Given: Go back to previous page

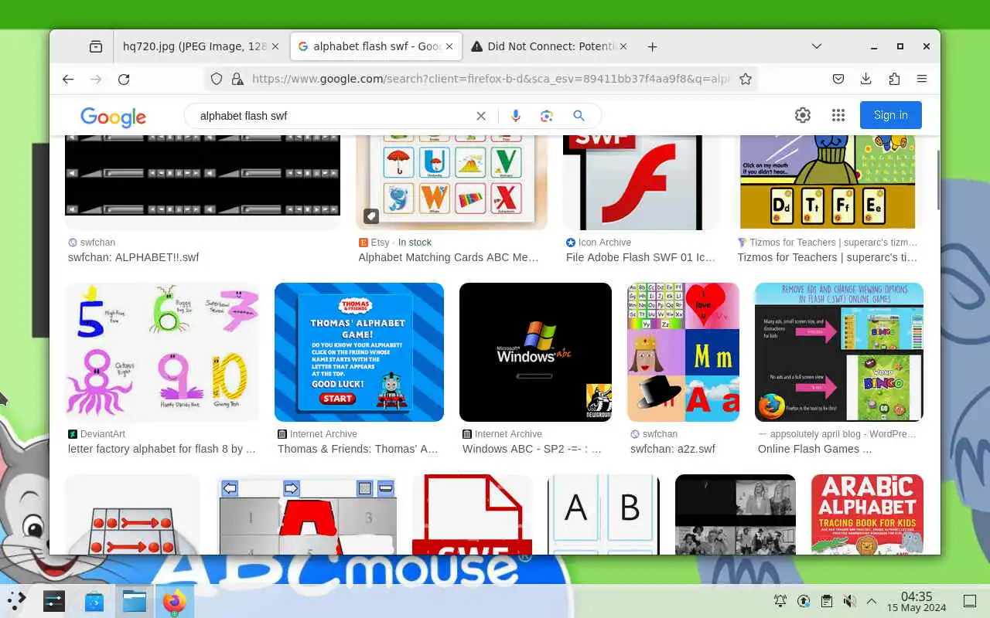Looking at the screenshot, I should click(68, 79).
